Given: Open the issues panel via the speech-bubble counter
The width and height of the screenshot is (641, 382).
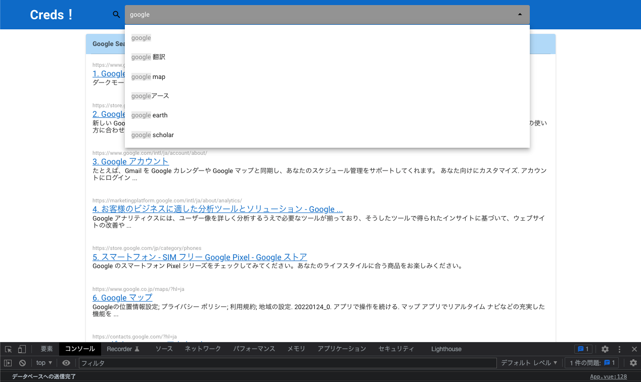Looking at the screenshot, I should pos(583,349).
